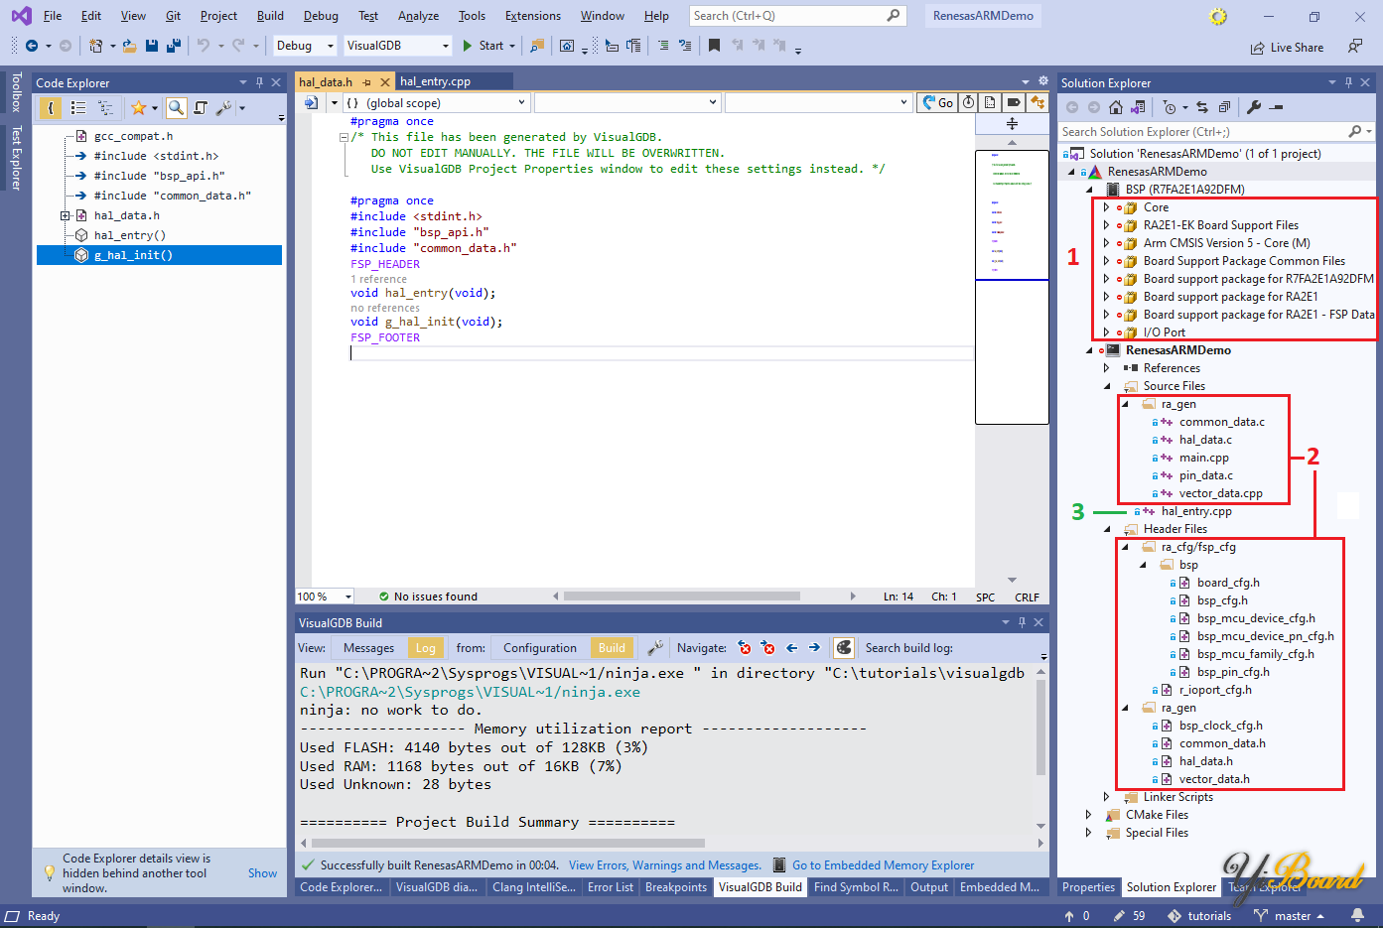Click the New Project toolbar icon

(x=96, y=46)
